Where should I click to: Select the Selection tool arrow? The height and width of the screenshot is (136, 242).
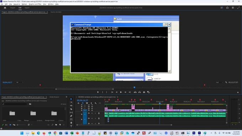(71, 99)
